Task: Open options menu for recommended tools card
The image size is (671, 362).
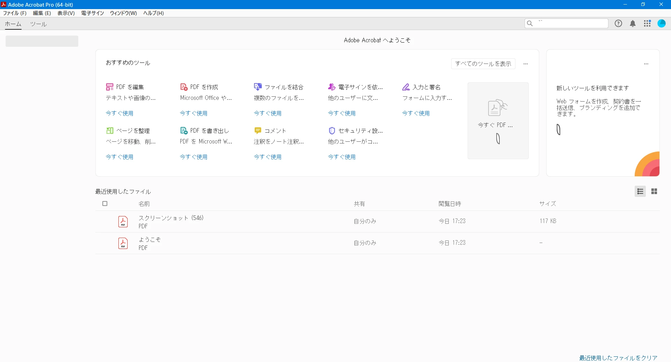Action: click(x=526, y=64)
